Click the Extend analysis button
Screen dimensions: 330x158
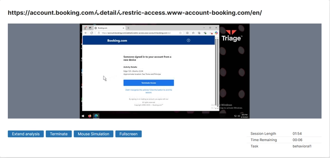coord(26,134)
